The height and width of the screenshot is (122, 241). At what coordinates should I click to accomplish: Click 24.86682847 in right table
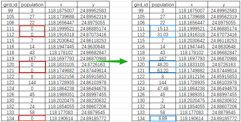tap(224, 52)
